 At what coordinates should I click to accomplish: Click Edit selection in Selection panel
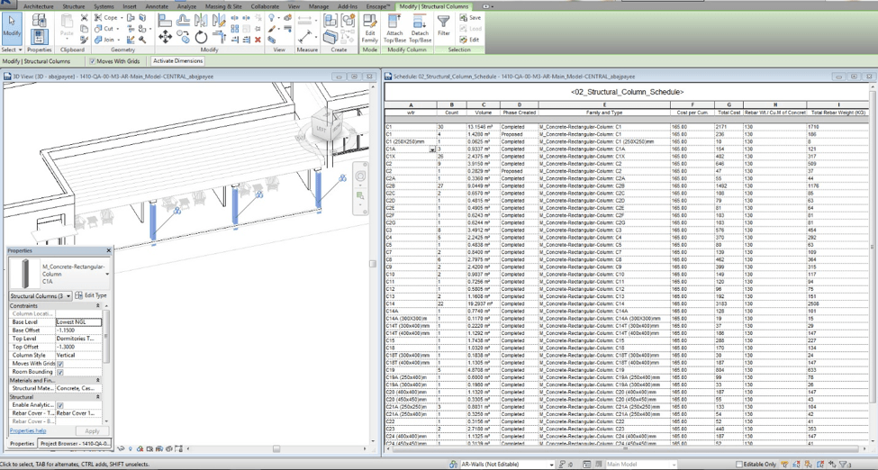(469, 40)
